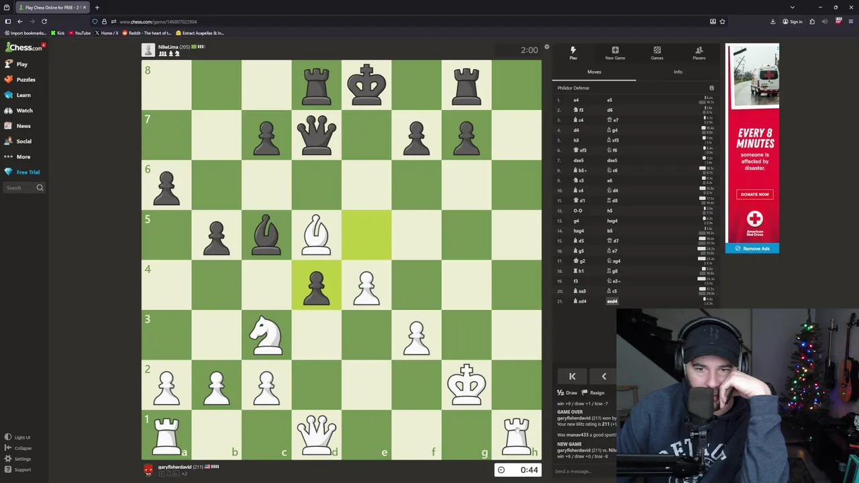The width and height of the screenshot is (859, 483).
Task: Click the black bishop on c5
Action: 266,235
